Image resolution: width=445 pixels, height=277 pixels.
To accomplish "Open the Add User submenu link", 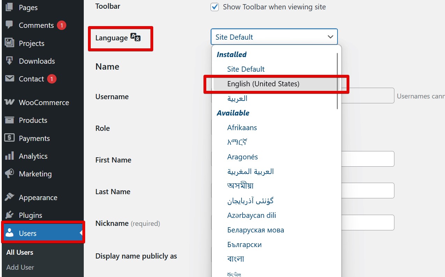I will pos(20,267).
